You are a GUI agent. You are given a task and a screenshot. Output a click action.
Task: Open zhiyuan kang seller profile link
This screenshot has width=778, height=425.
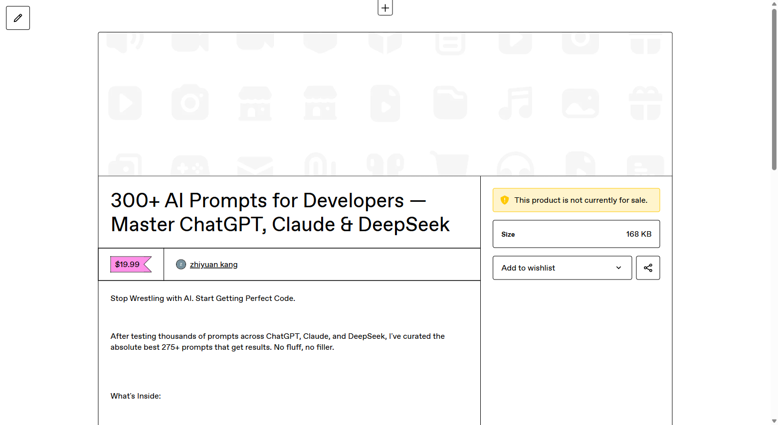click(213, 265)
